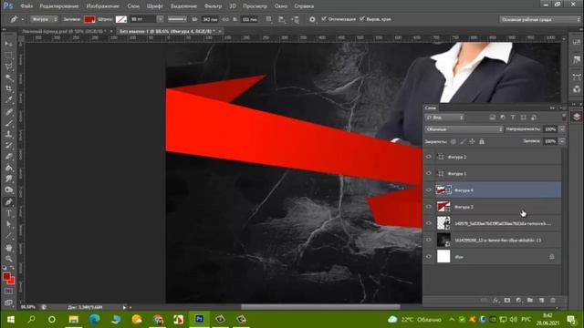The width and height of the screenshot is (584, 328).
Task: Hide the Фигура 3 layer
Action: (x=429, y=207)
